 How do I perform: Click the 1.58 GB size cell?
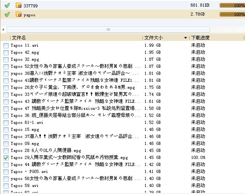153,108
